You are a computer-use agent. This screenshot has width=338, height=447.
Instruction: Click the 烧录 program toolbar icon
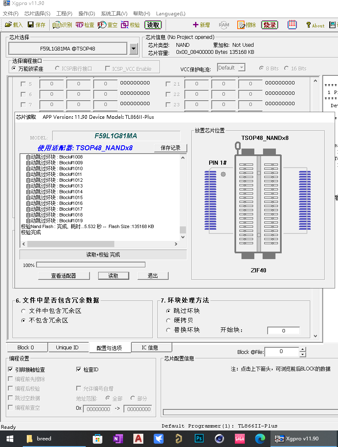point(270,25)
